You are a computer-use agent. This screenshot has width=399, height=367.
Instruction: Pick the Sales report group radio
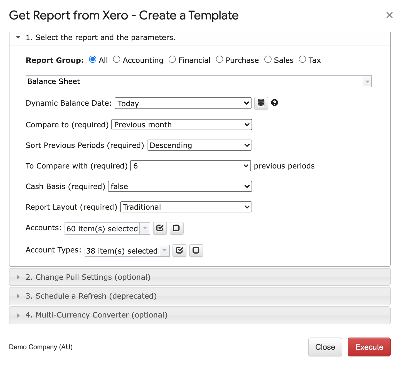[268, 59]
